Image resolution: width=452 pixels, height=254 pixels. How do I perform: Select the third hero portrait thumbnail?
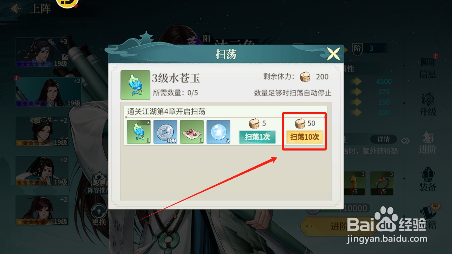(x=42, y=131)
